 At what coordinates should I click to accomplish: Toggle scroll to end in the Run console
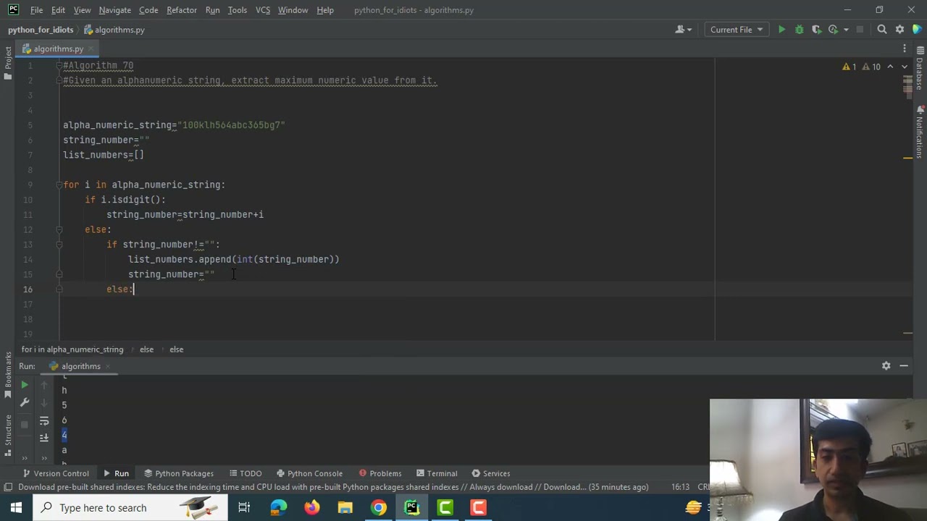(44, 437)
